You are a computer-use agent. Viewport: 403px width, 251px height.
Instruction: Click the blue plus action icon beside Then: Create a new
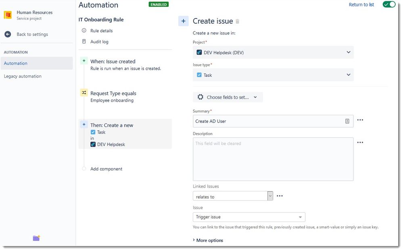[x=84, y=124]
